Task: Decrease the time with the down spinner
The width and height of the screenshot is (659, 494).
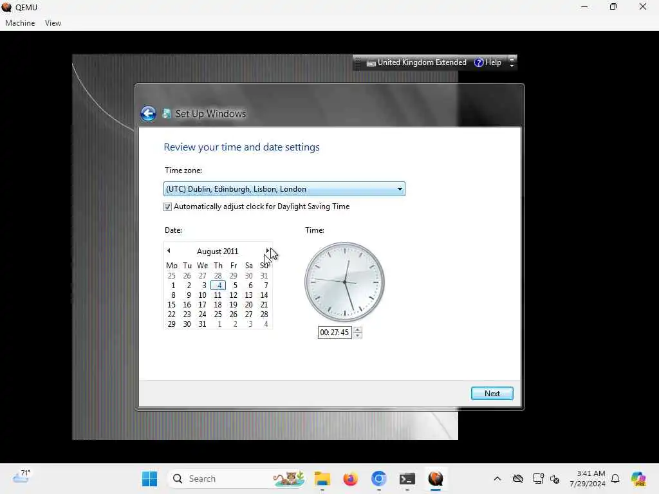Action: [357, 336]
